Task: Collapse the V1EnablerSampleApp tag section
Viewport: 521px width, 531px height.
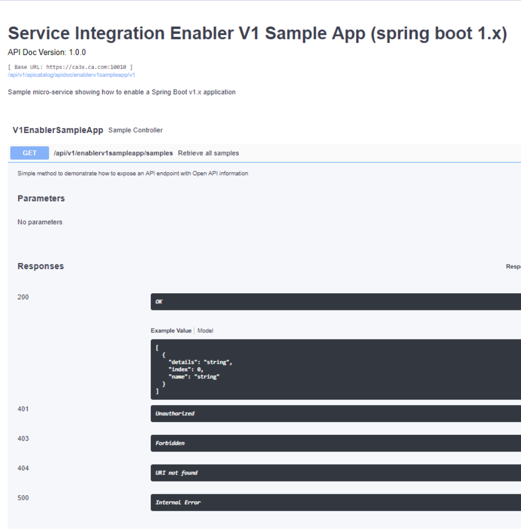Action: 58,130
